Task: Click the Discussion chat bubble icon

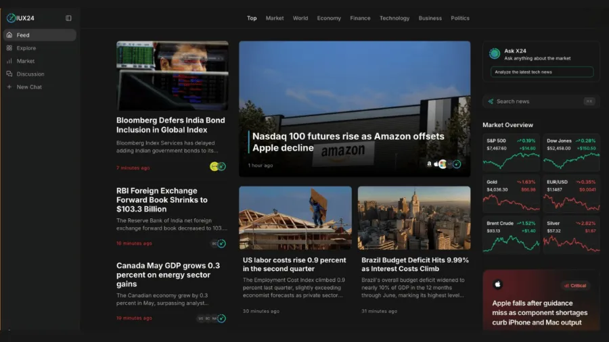Action: (9, 74)
